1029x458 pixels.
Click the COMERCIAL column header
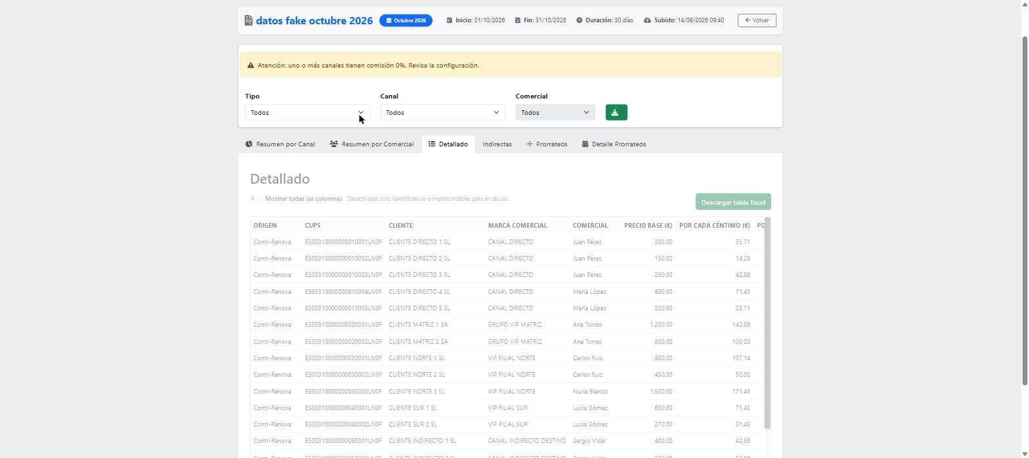(x=590, y=226)
